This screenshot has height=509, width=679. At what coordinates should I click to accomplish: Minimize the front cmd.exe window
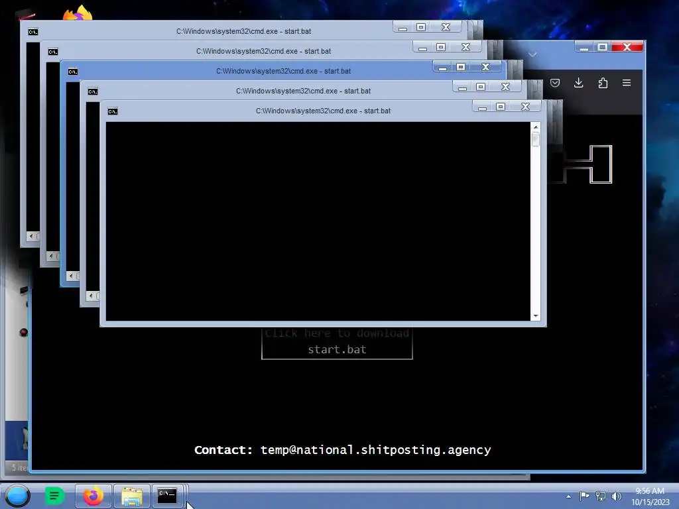482,107
